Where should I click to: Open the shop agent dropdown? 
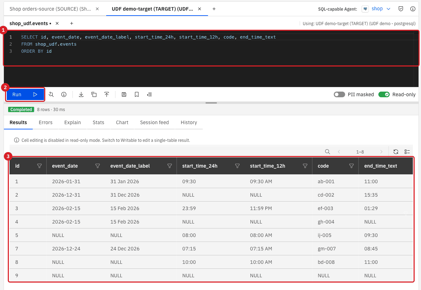pyautogui.click(x=381, y=9)
